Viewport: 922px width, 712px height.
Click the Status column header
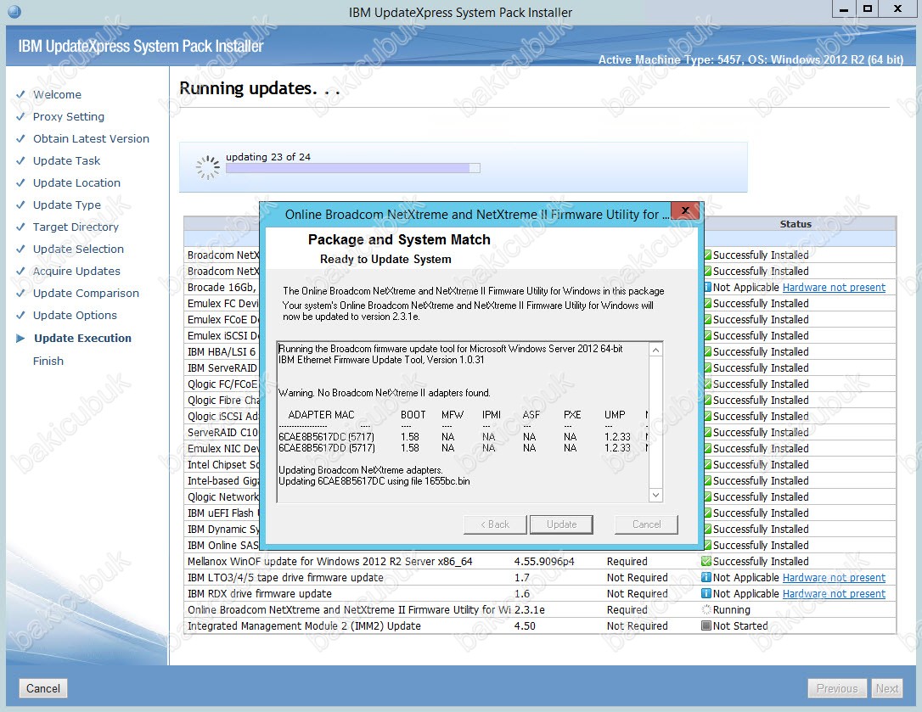pos(796,224)
